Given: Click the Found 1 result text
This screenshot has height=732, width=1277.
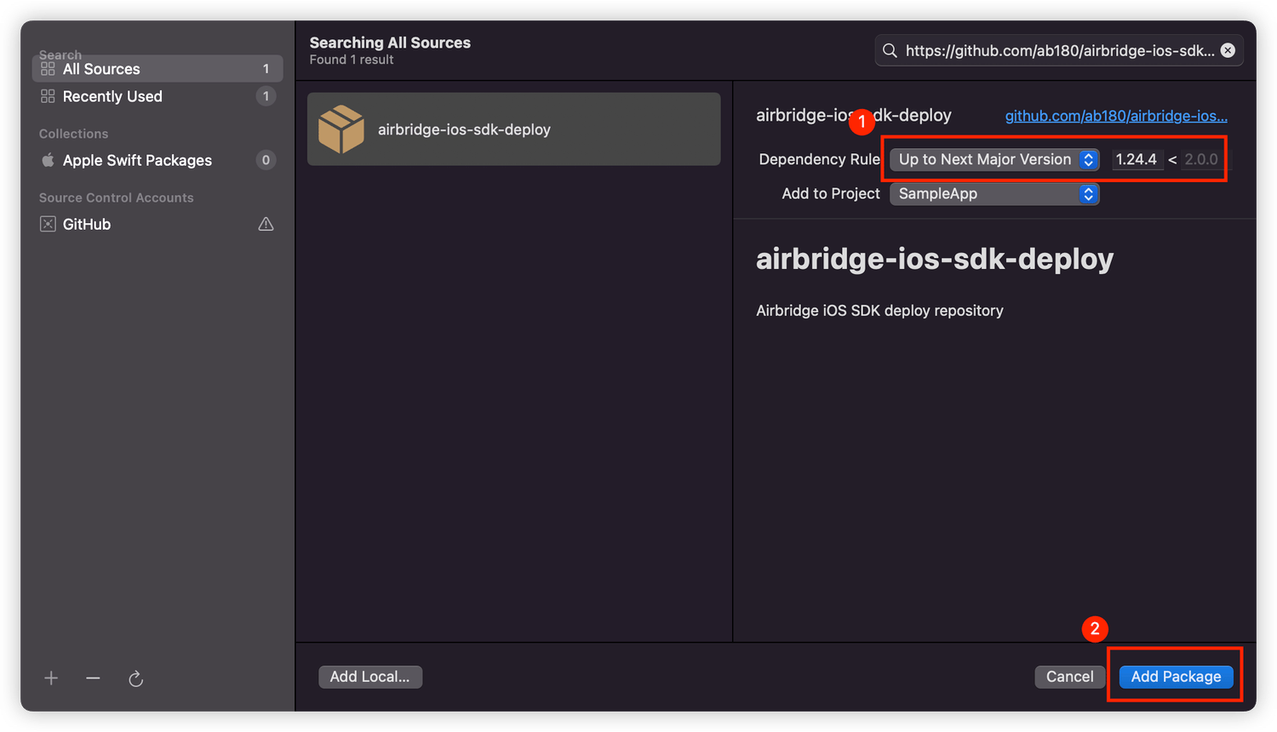Looking at the screenshot, I should pyautogui.click(x=352, y=60).
